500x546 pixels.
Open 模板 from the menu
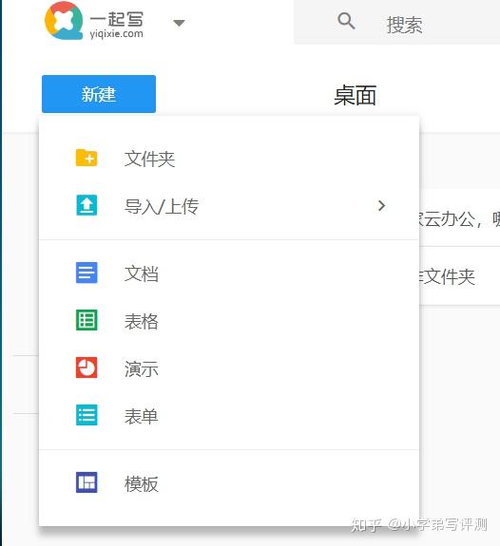click(229, 482)
